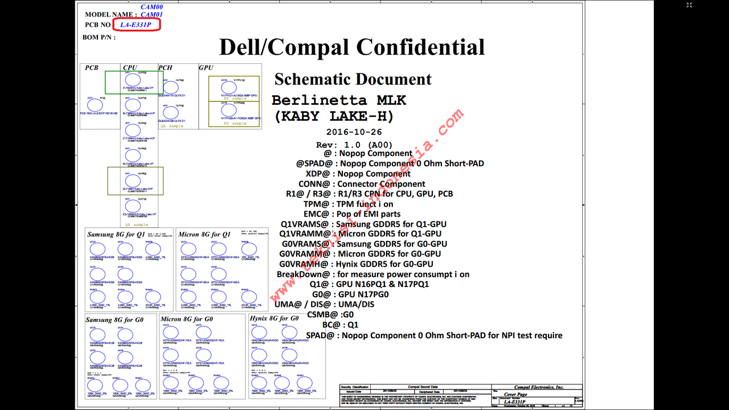The height and width of the screenshot is (410, 729).
Task: Click the 'PCB NO' label
Action: click(x=97, y=25)
